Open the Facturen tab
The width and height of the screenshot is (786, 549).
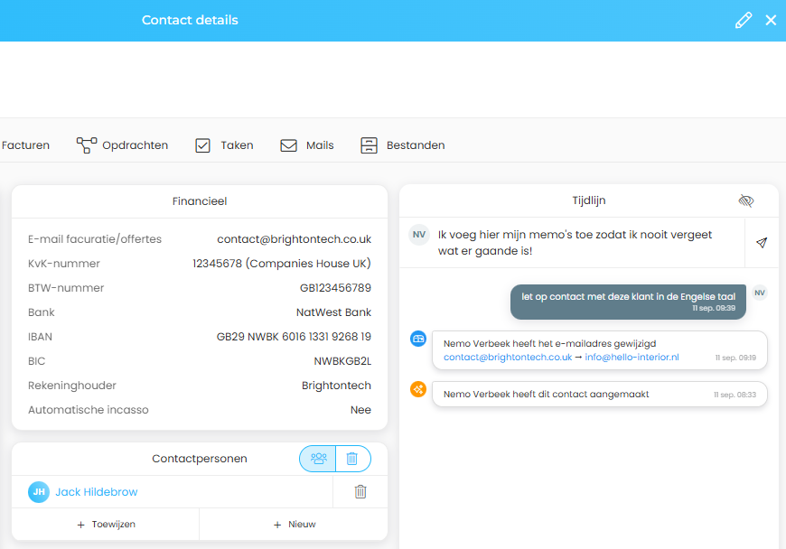25,145
